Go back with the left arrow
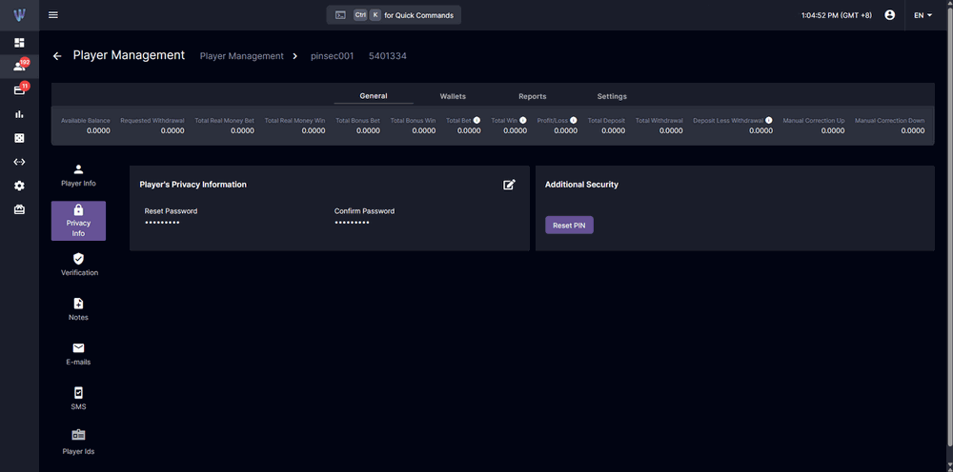This screenshot has height=472, width=953. pyautogui.click(x=57, y=56)
